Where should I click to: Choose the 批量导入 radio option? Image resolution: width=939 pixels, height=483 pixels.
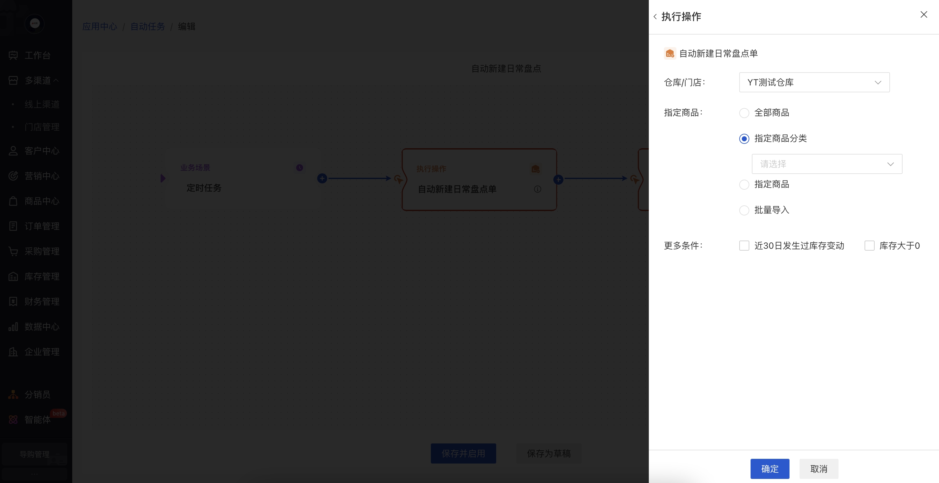[744, 210]
